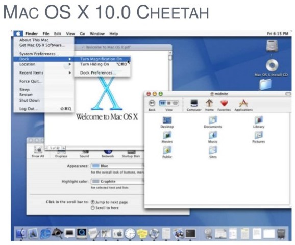295x245 pixels.
Task: Choose Force Quit from Apple menu
Action: [x=44, y=81]
